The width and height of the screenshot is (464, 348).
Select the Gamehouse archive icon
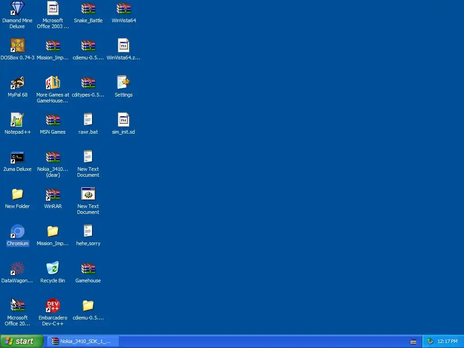(88, 269)
